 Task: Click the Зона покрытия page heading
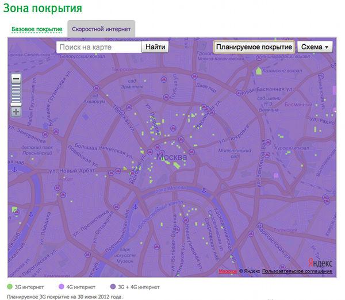(43, 8)
